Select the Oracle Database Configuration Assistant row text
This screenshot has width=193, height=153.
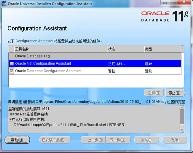pyautogui.click(x=48, y=71)
